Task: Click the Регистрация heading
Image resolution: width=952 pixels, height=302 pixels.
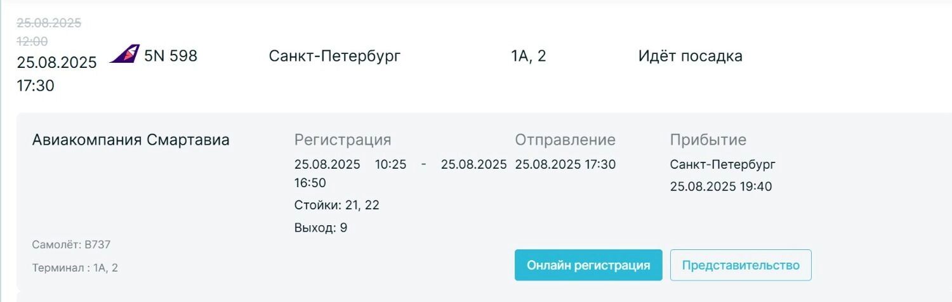Action: pos(343,140)
